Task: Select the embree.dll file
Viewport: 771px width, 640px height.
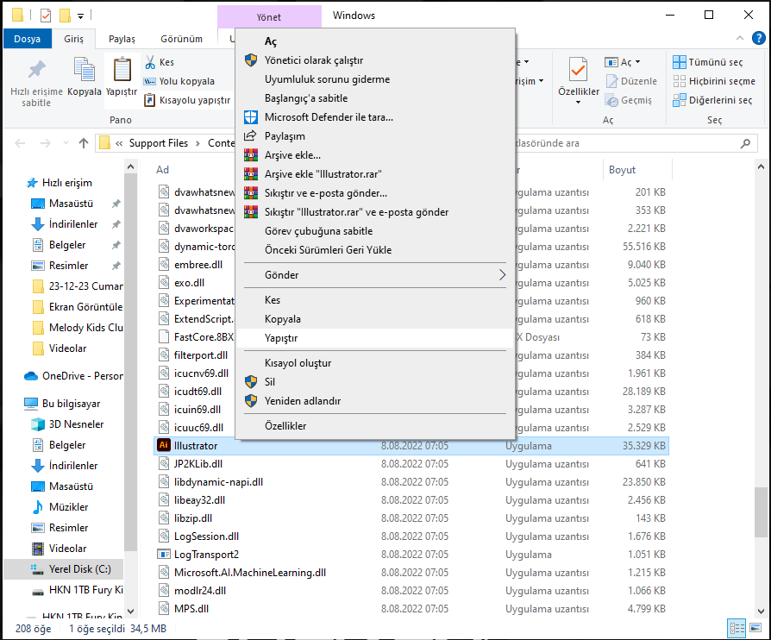Action: [x=198, y=265]
